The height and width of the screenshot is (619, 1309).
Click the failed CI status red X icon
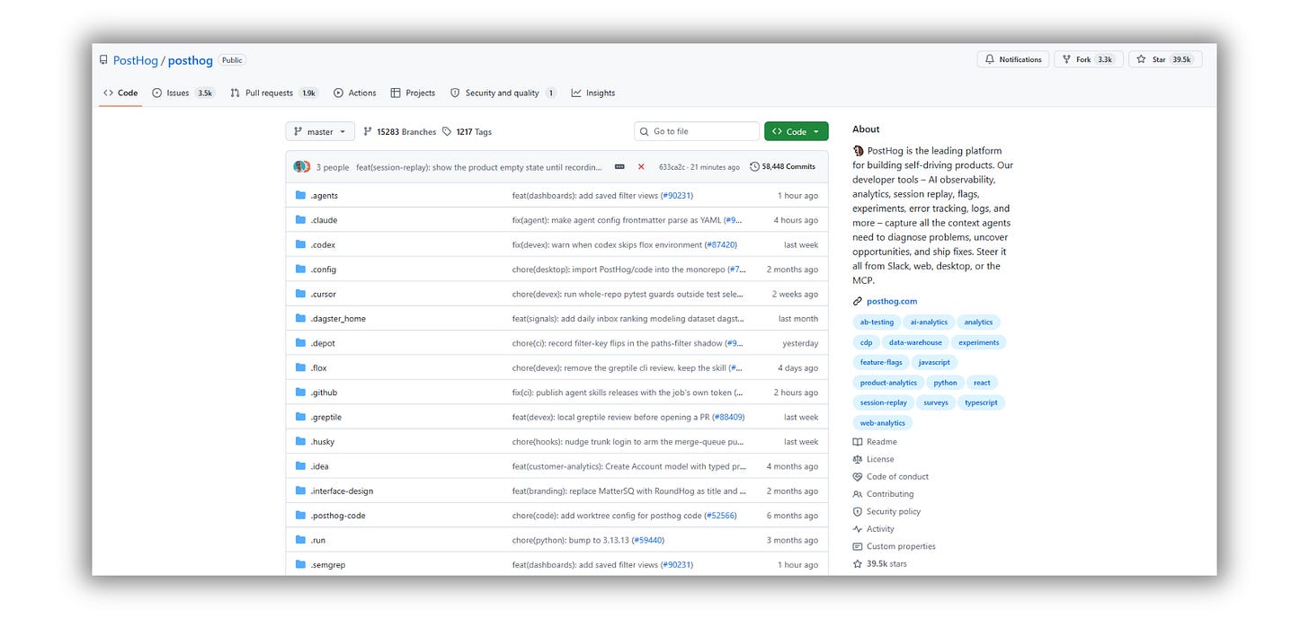(641, 167)
